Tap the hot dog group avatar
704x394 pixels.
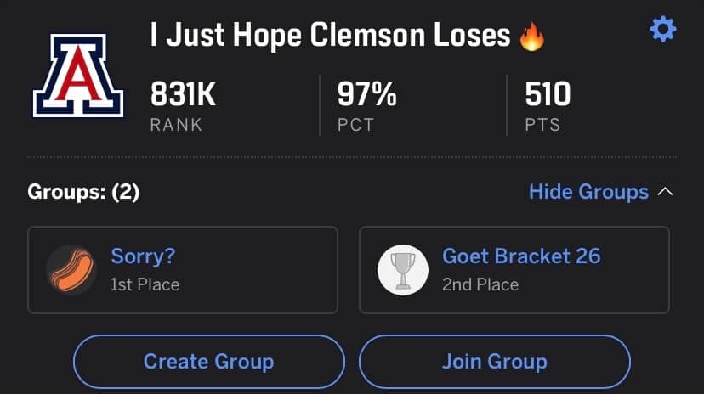(71, 269)
